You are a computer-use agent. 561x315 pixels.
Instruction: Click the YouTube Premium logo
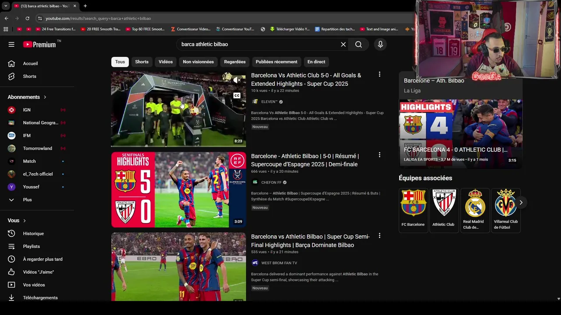tap(39, 44)
